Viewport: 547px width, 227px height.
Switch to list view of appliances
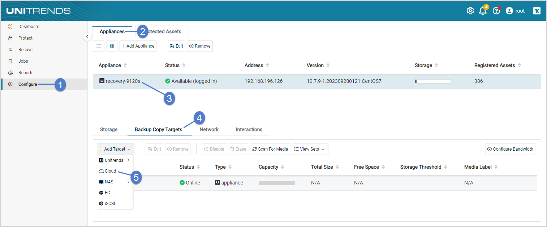click(99, 46)
